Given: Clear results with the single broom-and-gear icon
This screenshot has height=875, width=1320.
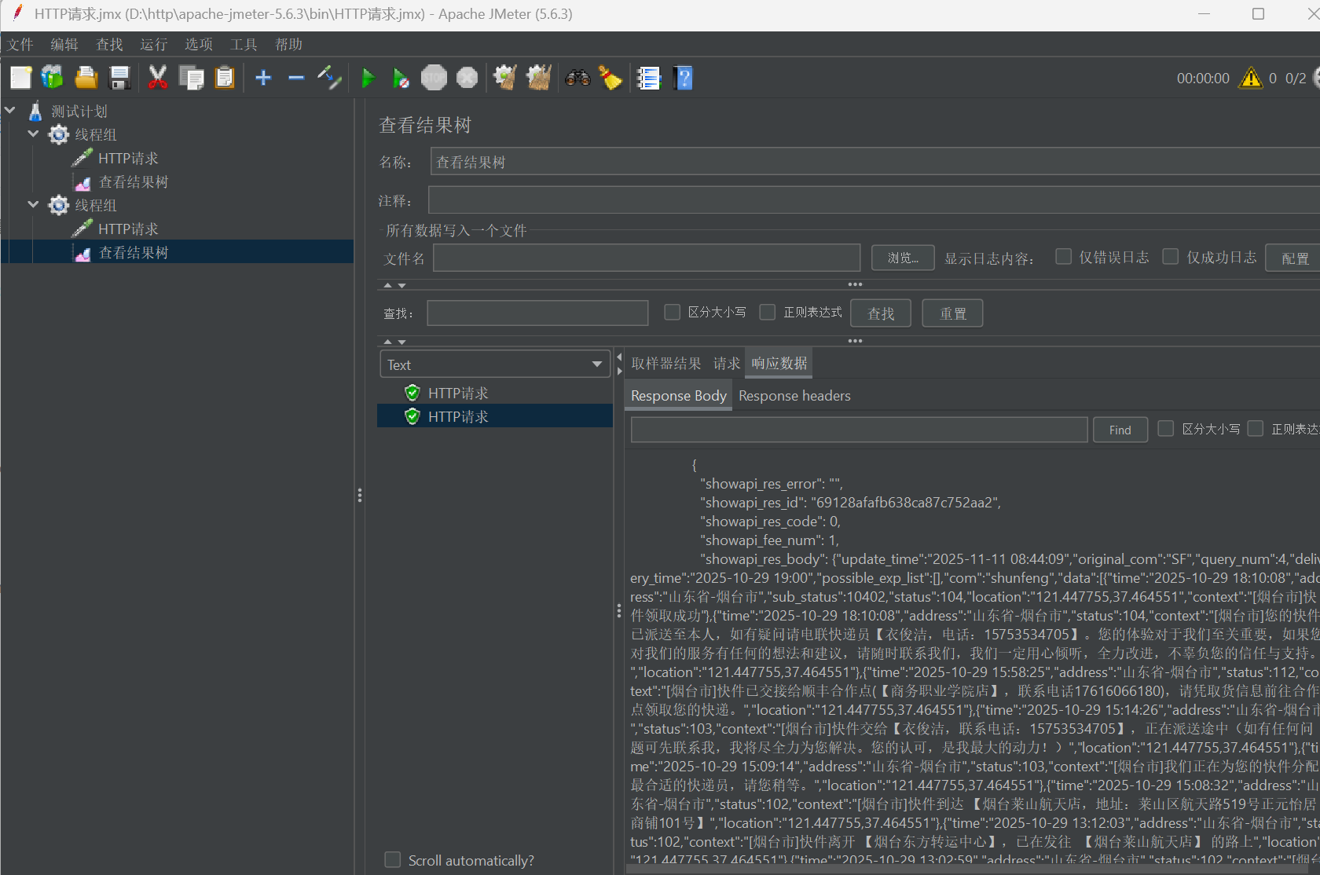Looking at the screenshot, I should [504, 78].
